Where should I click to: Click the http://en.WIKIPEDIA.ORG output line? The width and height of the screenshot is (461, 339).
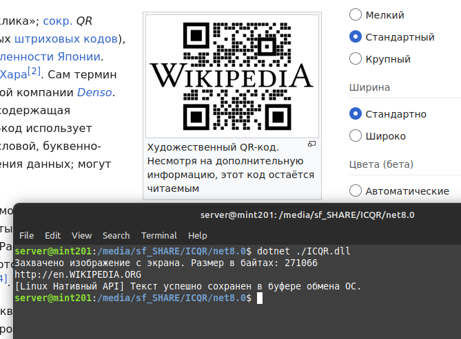click(78, 274)
